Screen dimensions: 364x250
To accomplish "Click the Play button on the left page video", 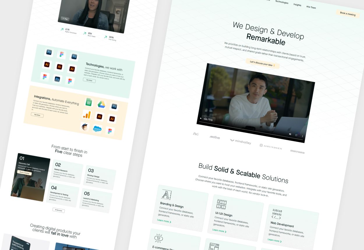I will [65, 19].
